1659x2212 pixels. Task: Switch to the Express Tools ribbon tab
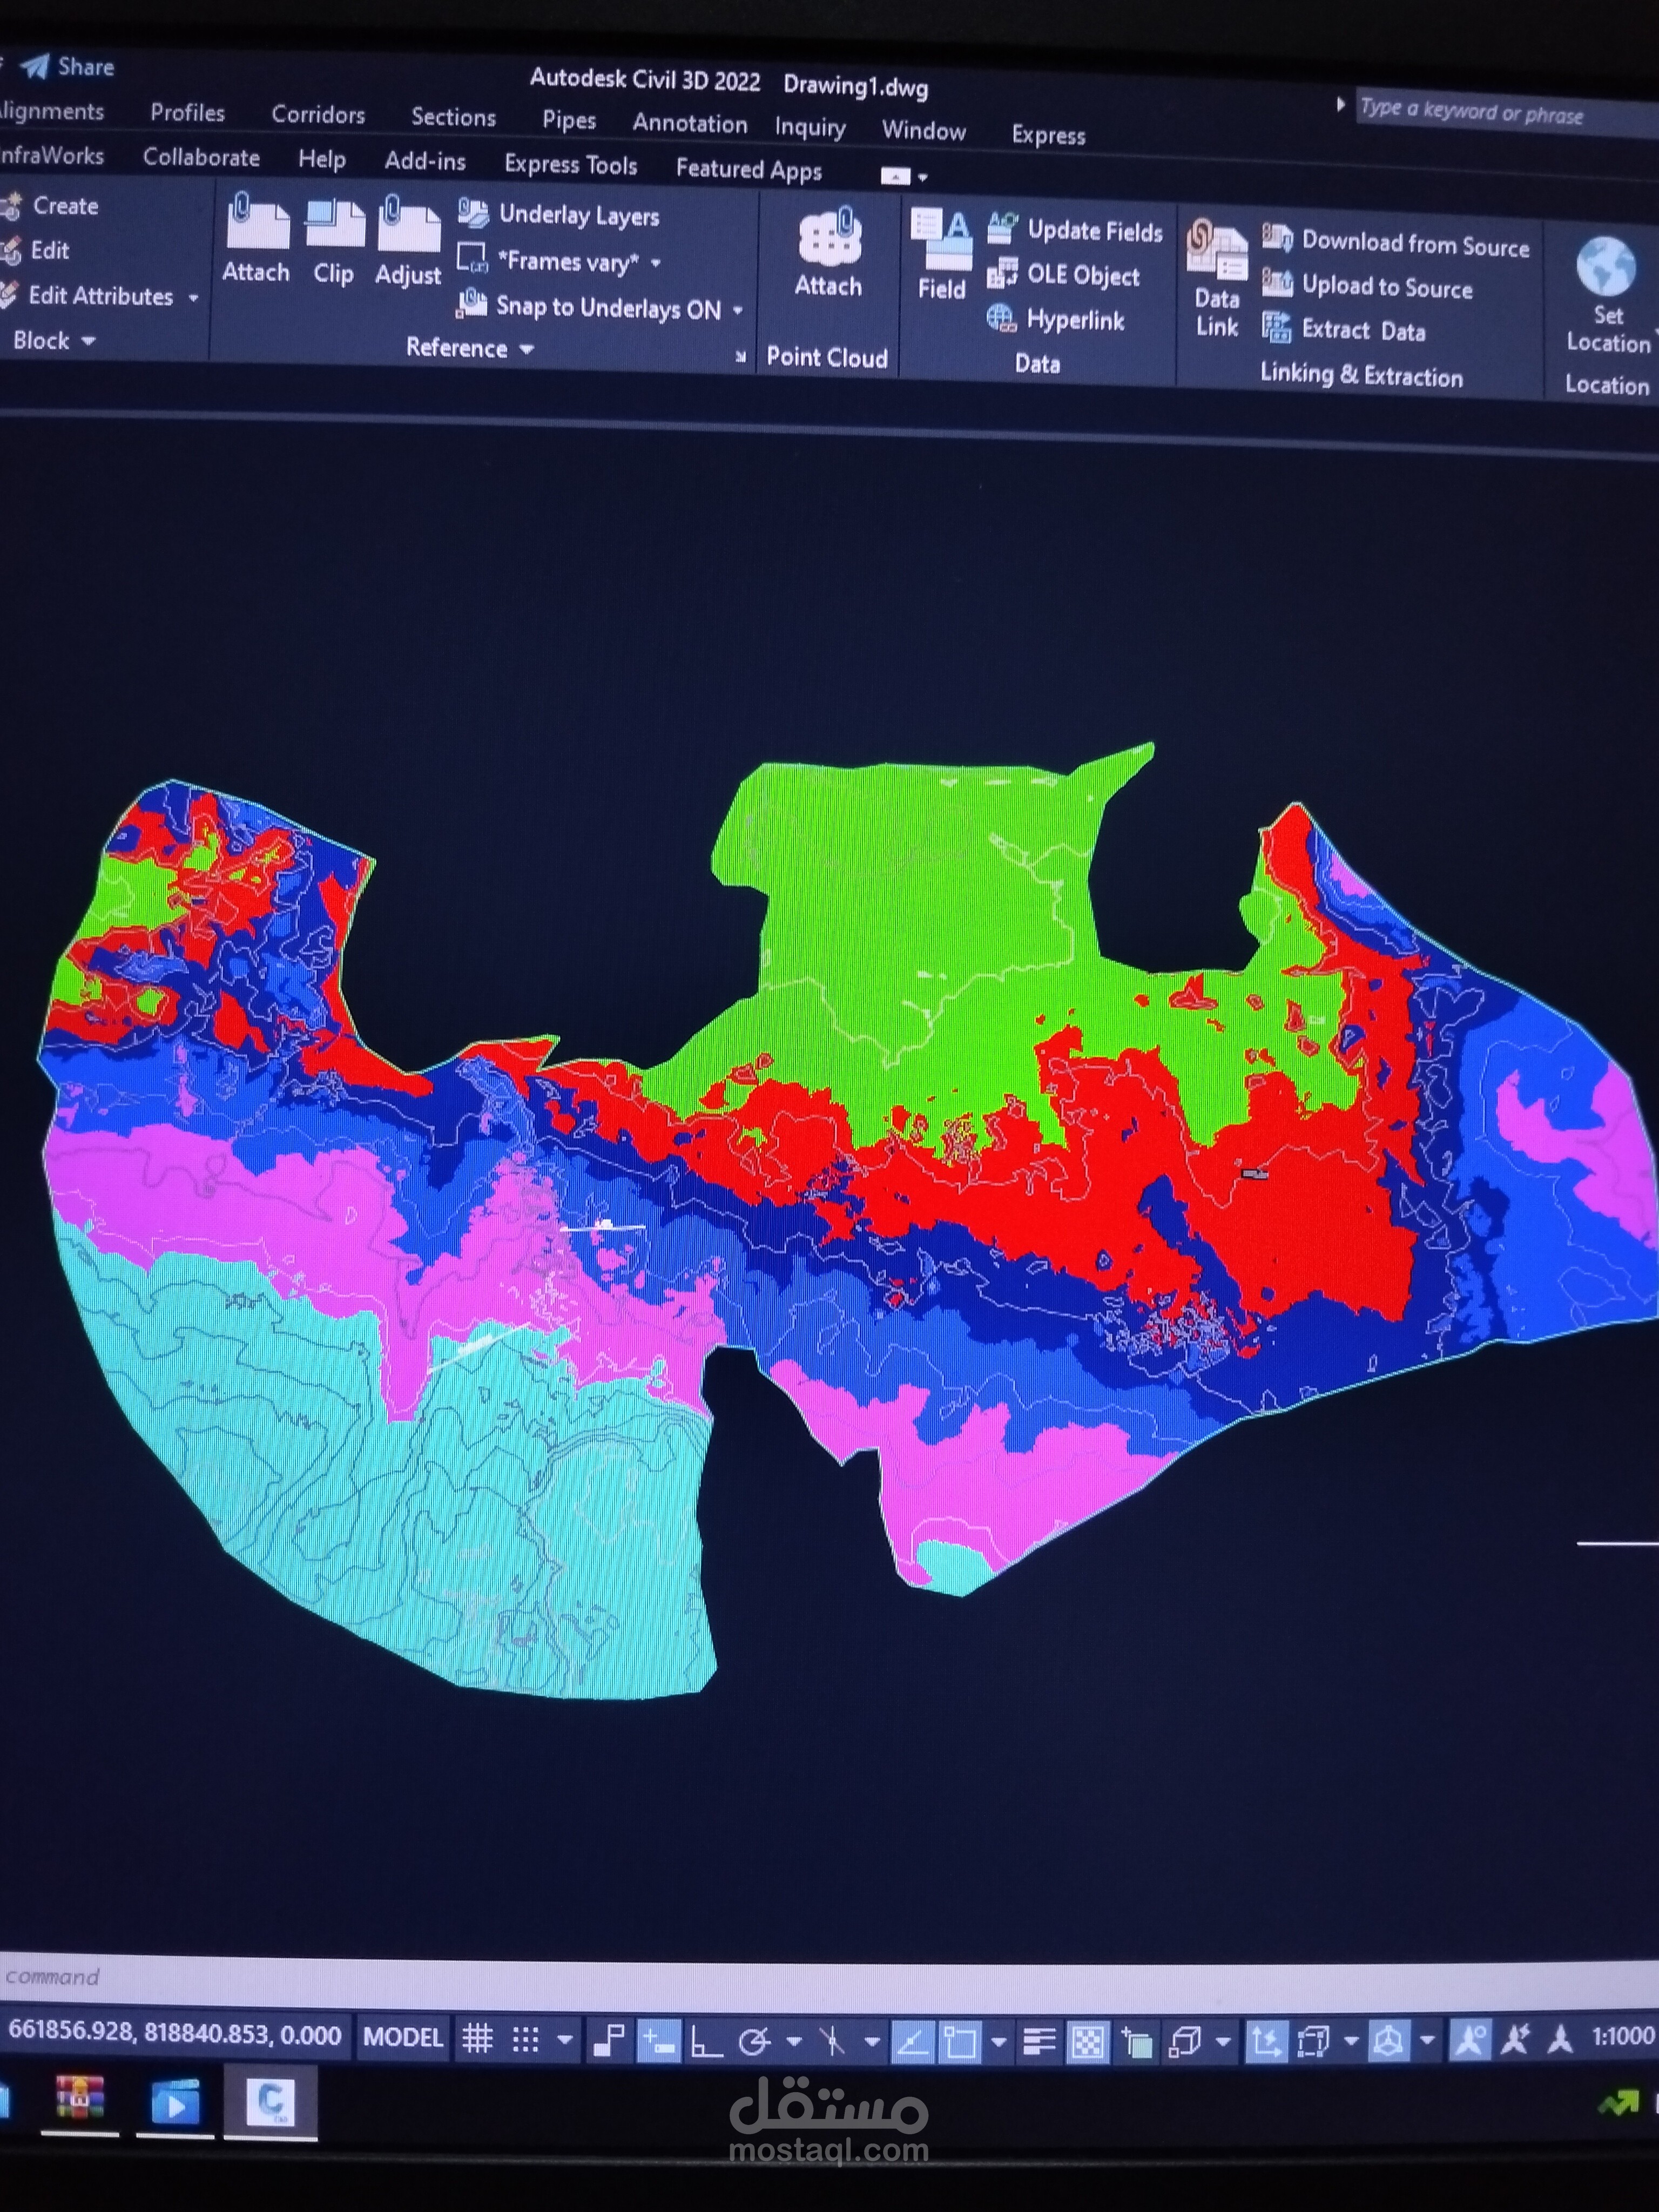tap(570, 165)
